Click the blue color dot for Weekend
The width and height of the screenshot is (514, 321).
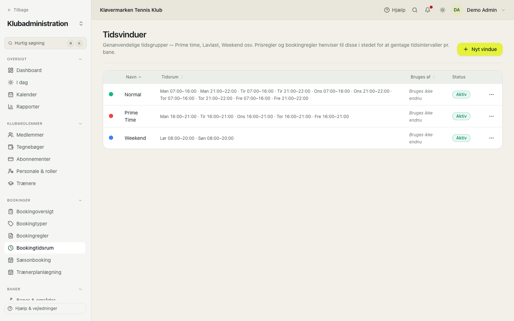(x=111, y=138)
